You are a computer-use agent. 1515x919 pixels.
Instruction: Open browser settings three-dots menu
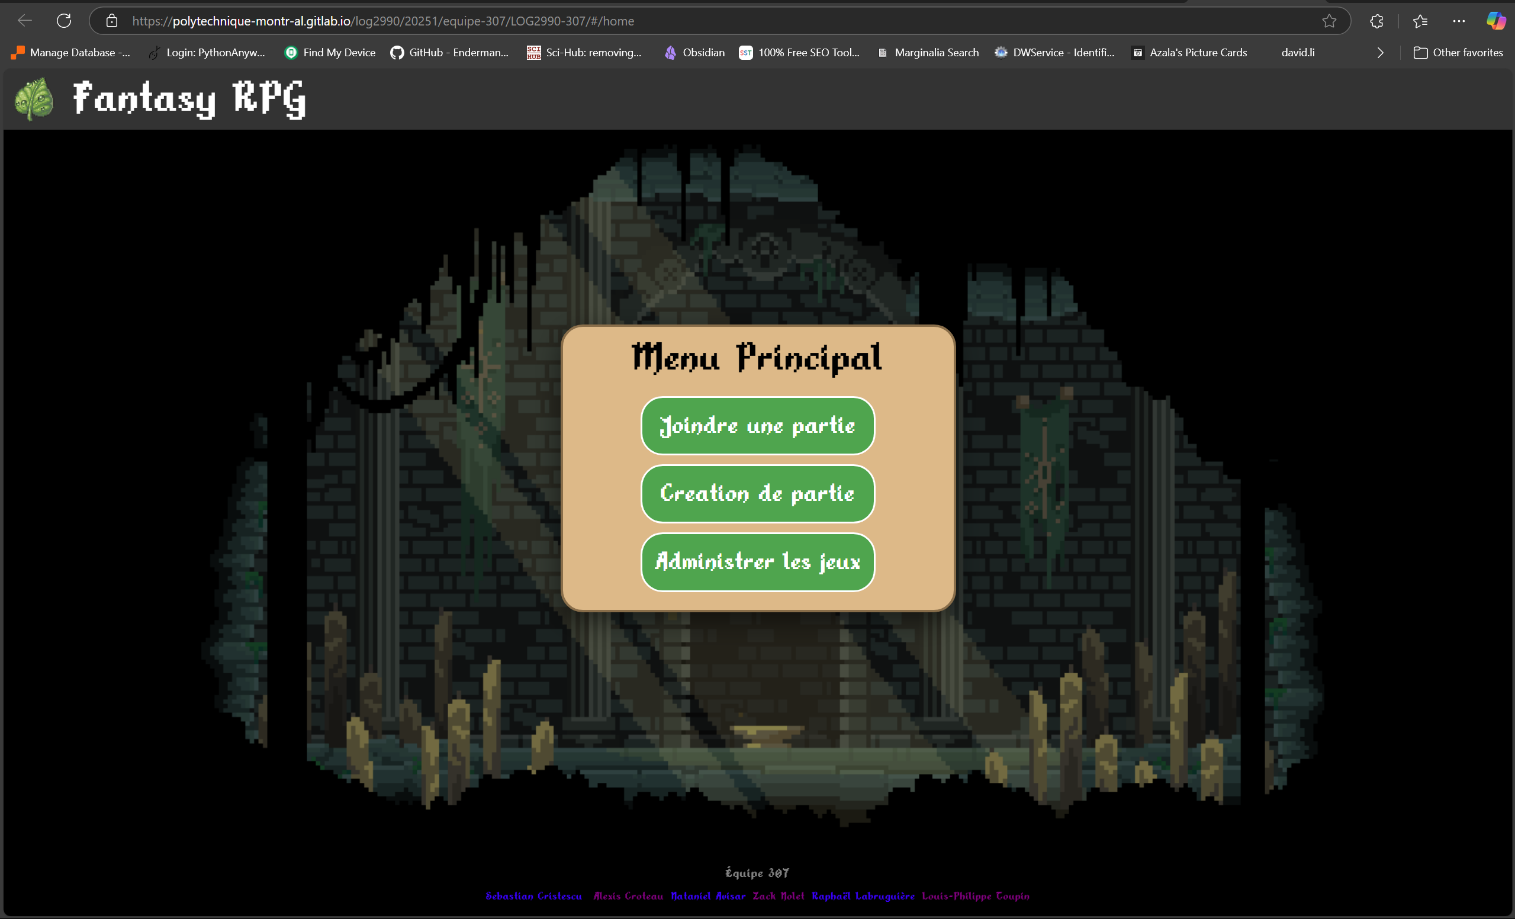click(1458, 21)
